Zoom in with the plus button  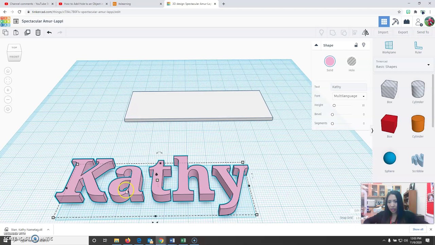click(8, 90)
